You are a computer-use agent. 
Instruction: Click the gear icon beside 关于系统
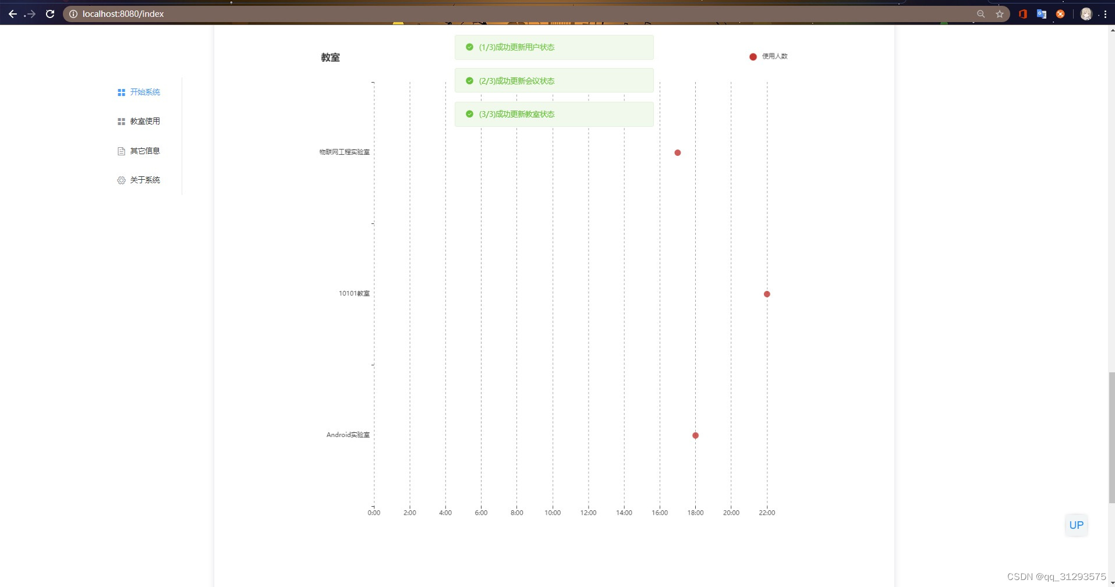coord(121,180)
